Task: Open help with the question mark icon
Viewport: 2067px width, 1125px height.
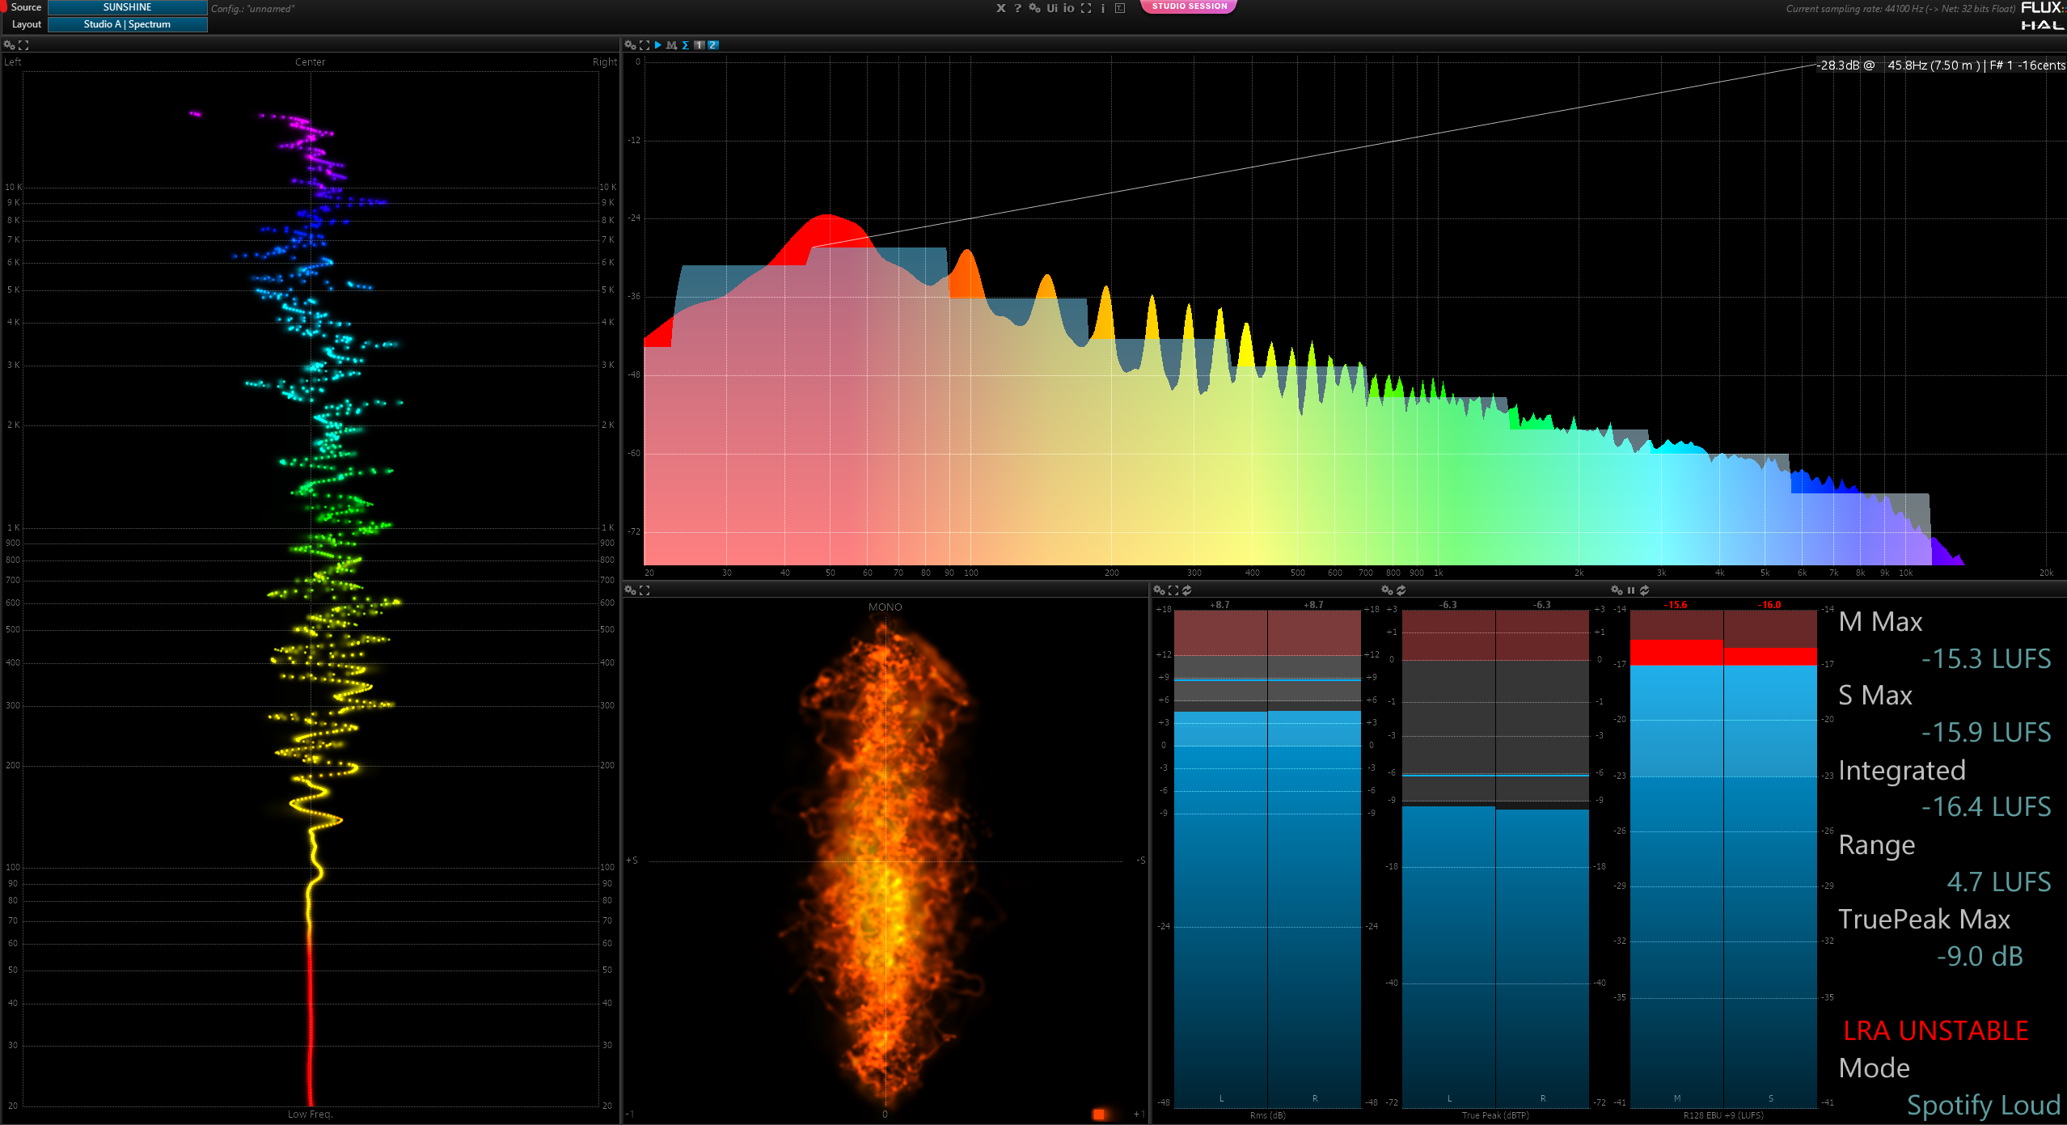Action: pyautogui.click(x=1017, y=8)
